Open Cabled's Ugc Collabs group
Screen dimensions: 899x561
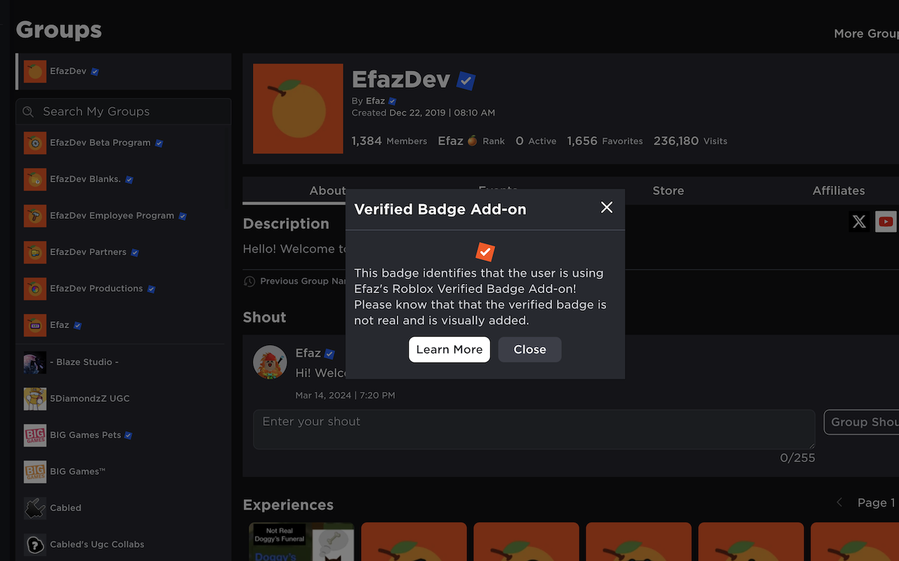(x=124, y=544)
